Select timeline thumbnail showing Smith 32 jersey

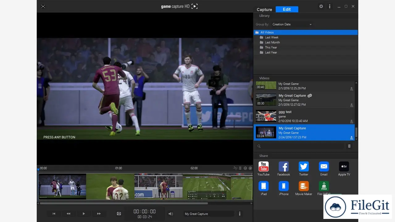(x=110, y=186)
